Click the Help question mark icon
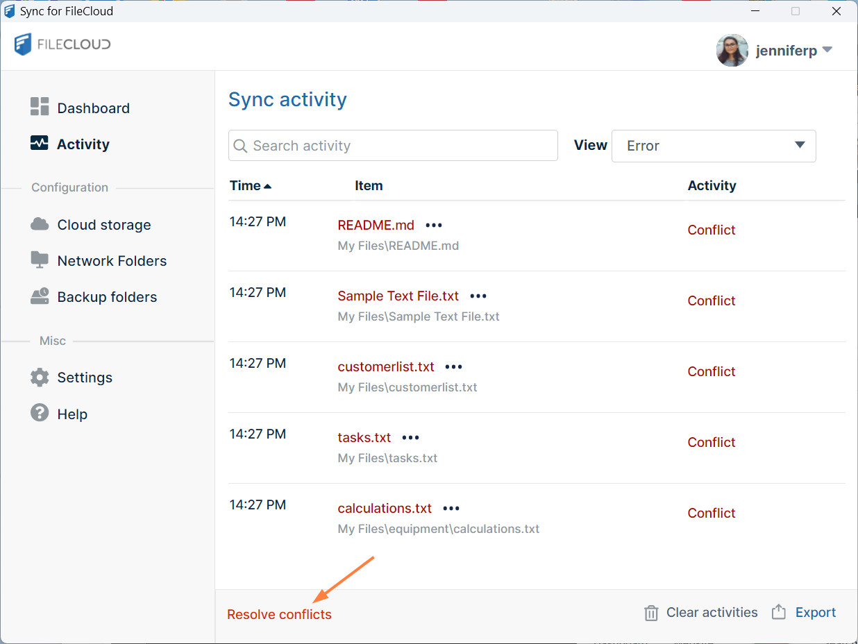This screenshot has width=858, height=644. click(x=40, y=413)
